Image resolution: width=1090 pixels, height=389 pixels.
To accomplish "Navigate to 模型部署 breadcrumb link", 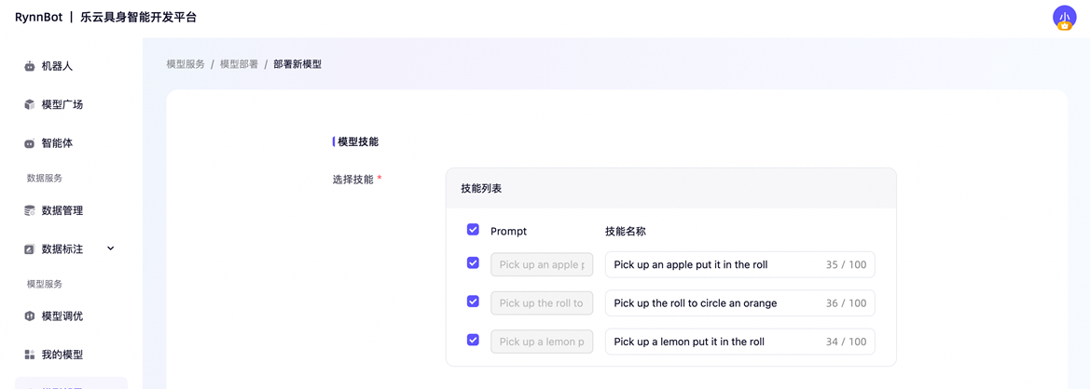I will (239, 64).
